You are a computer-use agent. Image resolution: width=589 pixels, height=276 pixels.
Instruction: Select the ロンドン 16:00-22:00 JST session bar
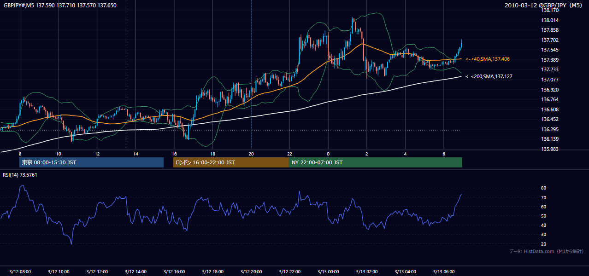231,162
